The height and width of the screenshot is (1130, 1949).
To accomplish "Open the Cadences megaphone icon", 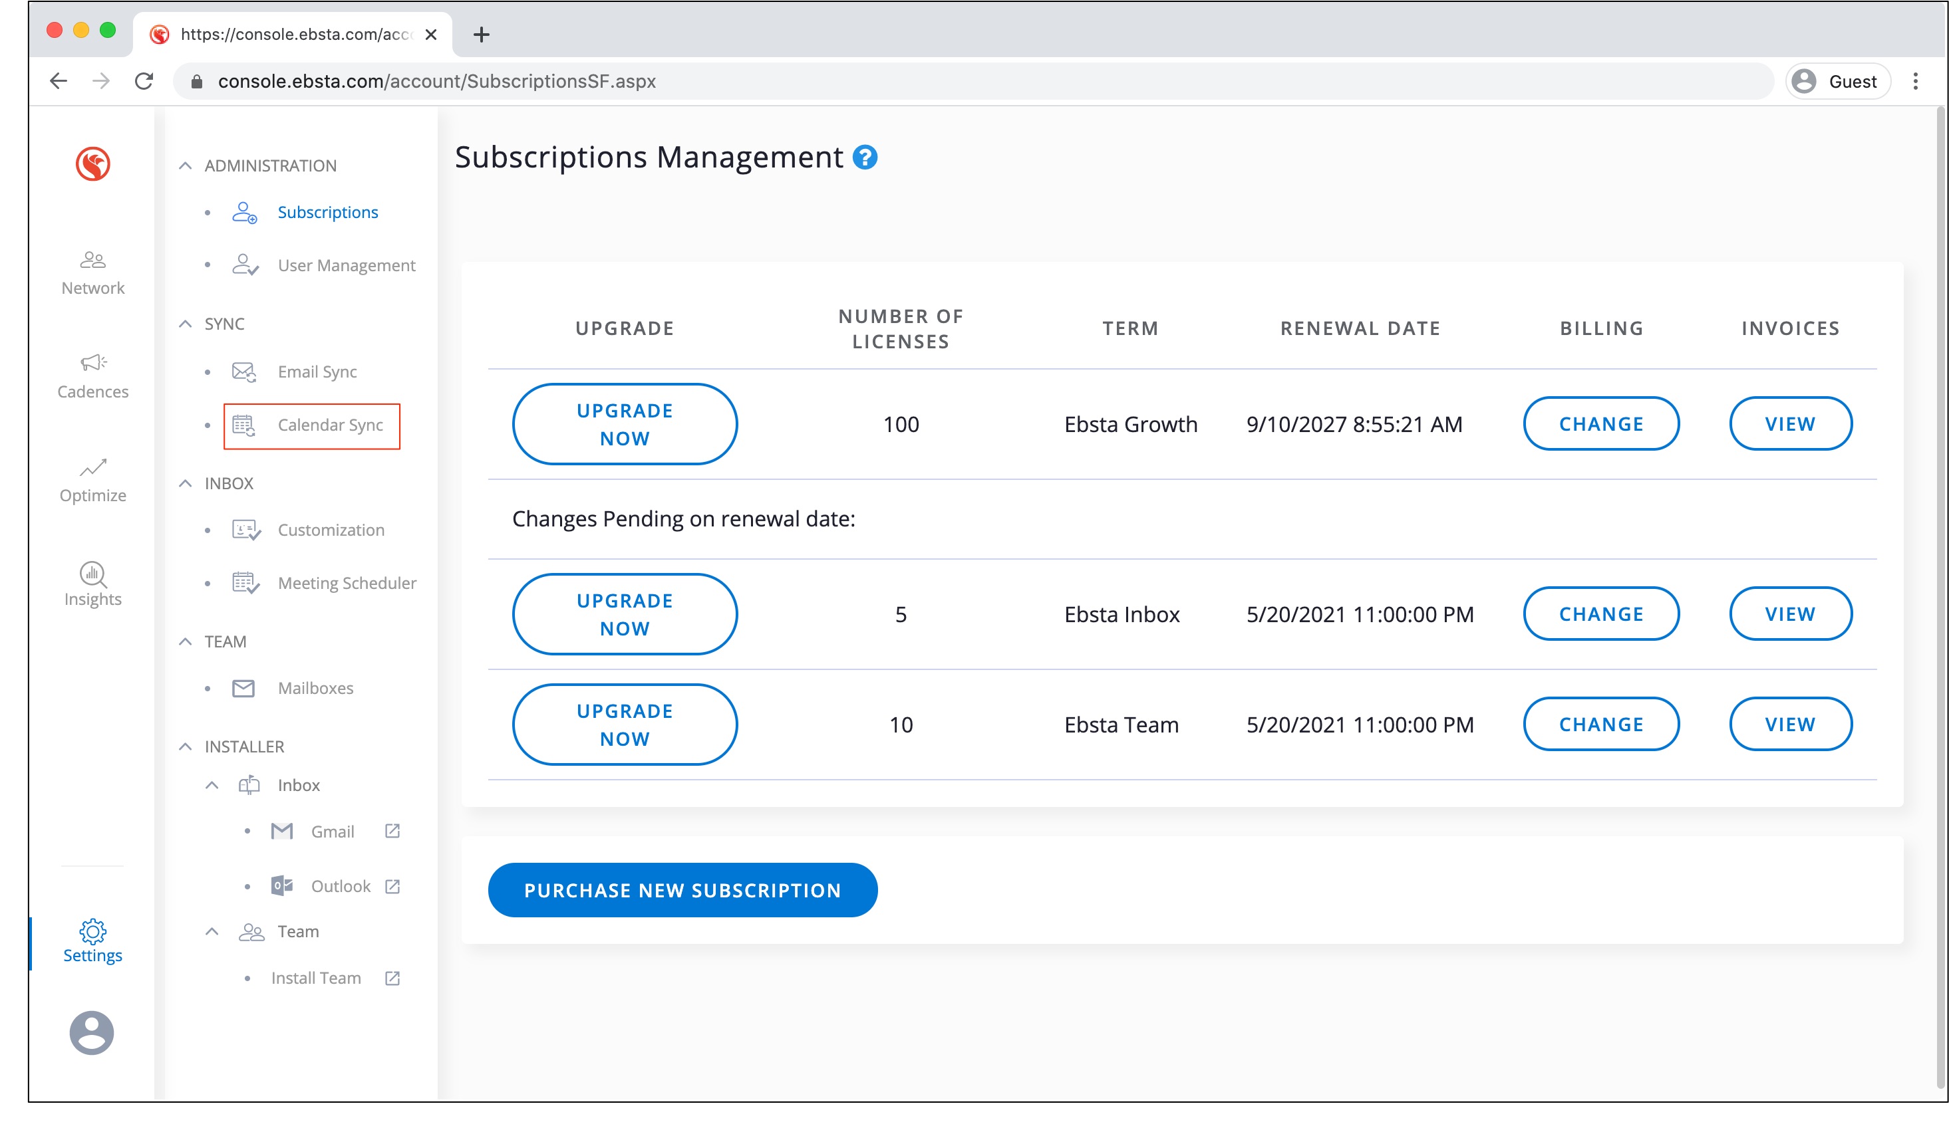I will point(93,362).
